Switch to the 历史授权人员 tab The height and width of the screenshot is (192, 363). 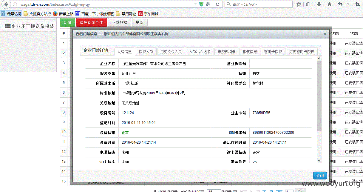171,52
